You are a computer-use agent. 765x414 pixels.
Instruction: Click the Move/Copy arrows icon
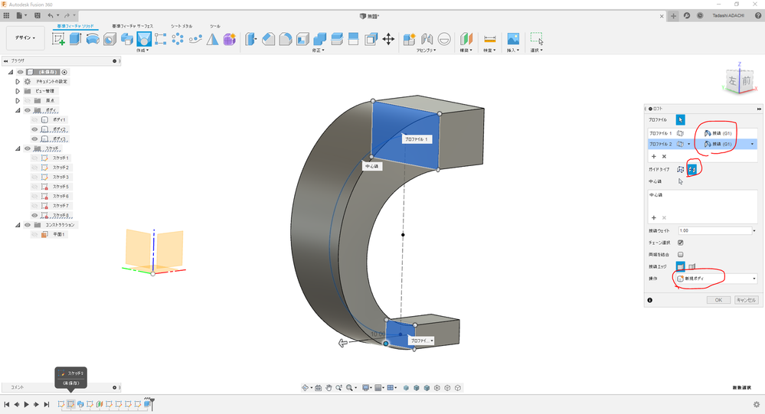click(388, 39)
